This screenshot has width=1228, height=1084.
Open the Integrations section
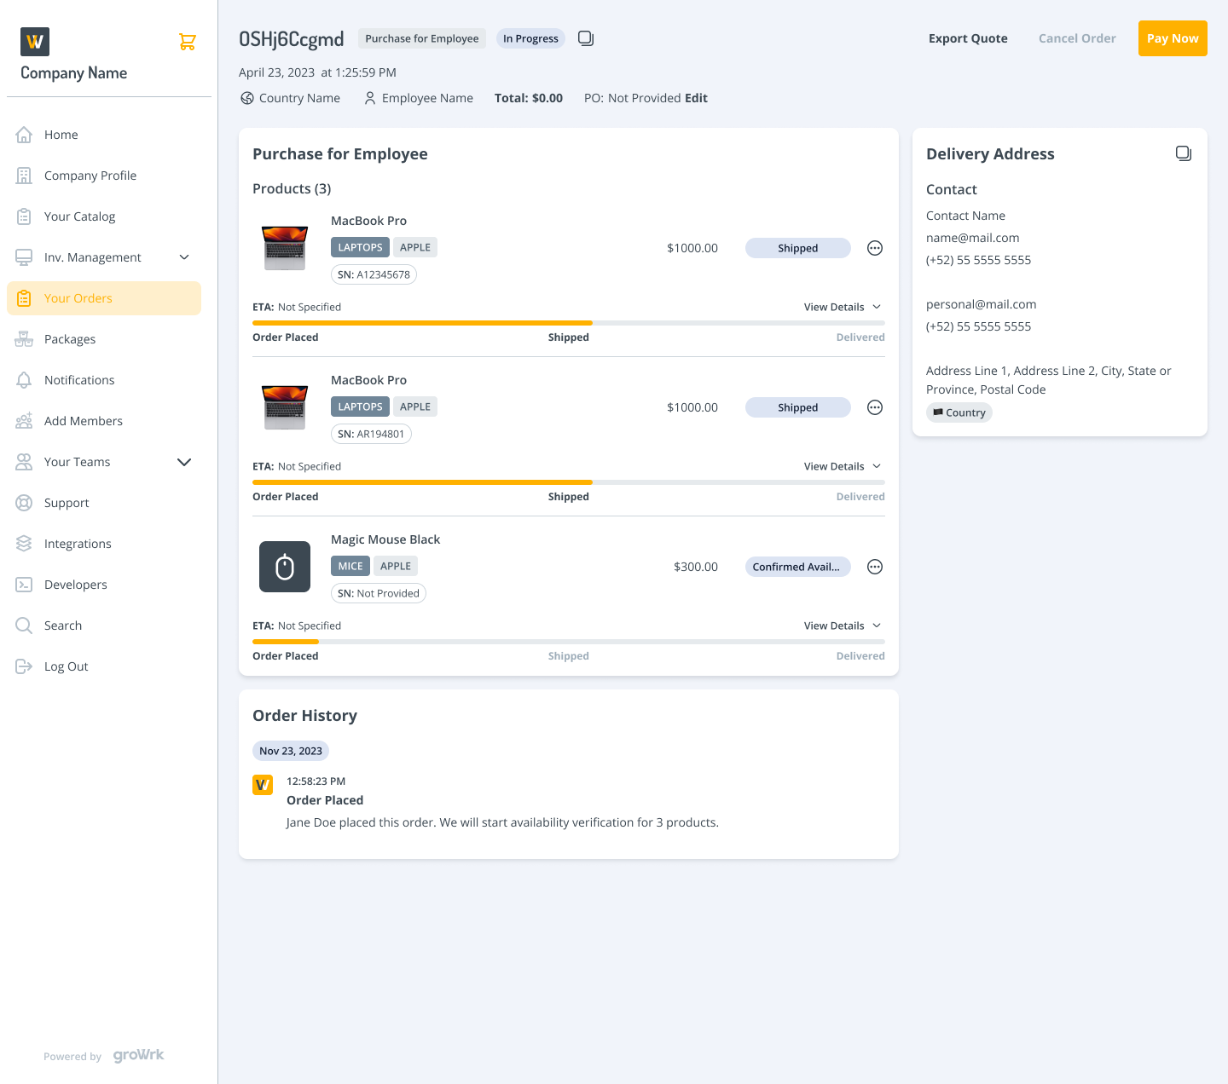[x=78, y=544]
